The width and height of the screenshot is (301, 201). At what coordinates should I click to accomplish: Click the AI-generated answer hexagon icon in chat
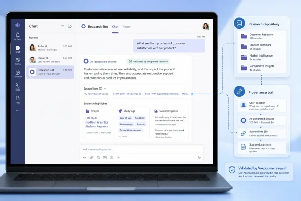click(x=86, y=61)
